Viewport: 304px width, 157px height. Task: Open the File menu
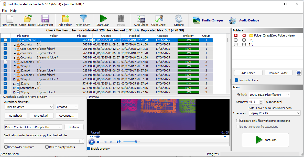tap(4, 11)
